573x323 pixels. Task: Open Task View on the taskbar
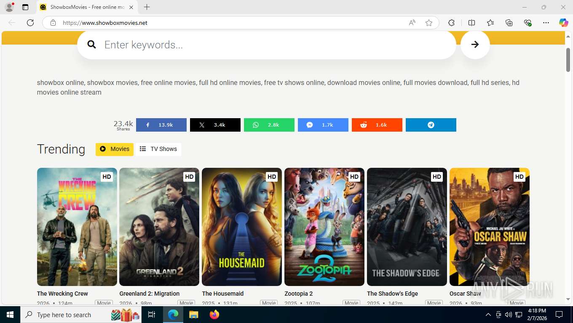pos(152,315)
